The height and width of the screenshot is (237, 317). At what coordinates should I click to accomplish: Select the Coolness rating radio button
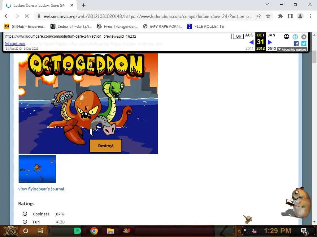pos(25,214)
